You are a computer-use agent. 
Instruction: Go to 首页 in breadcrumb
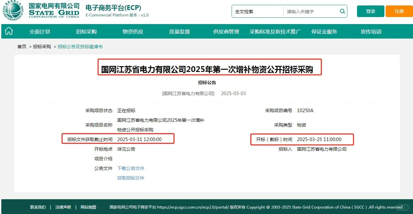point(22,47)
